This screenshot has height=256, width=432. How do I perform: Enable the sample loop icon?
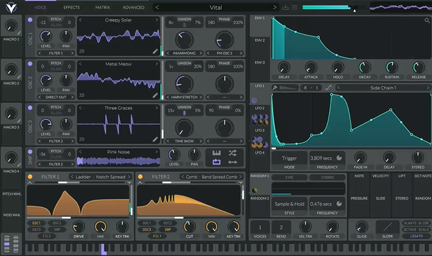click(x=216, y=162)
